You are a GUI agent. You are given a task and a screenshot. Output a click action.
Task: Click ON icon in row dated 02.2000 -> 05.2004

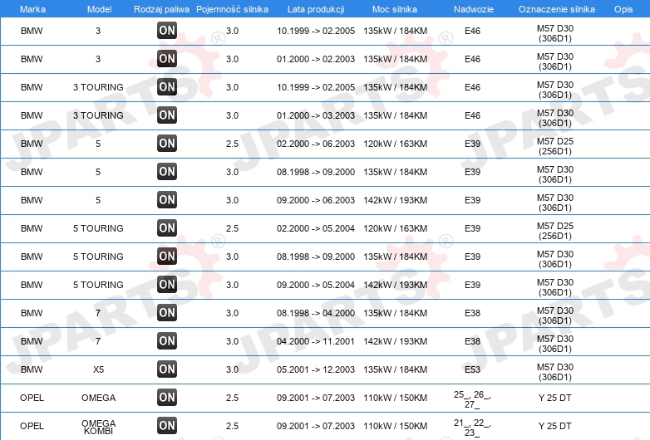point(167,227)
